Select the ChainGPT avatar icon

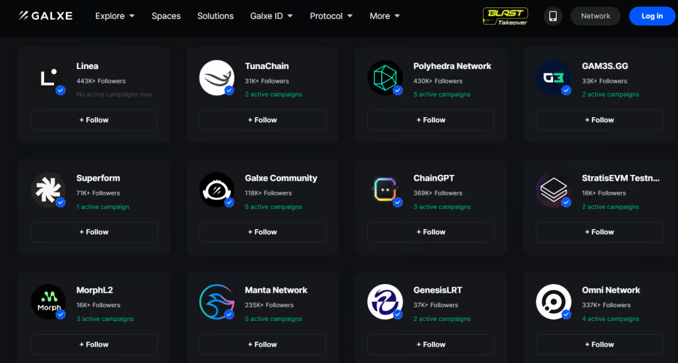coord(385,190)
